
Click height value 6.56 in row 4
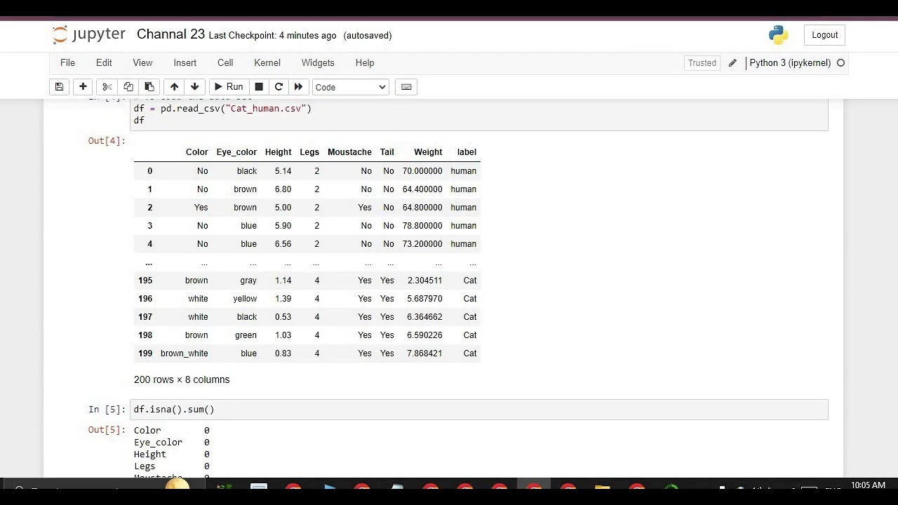pos(283,244)
